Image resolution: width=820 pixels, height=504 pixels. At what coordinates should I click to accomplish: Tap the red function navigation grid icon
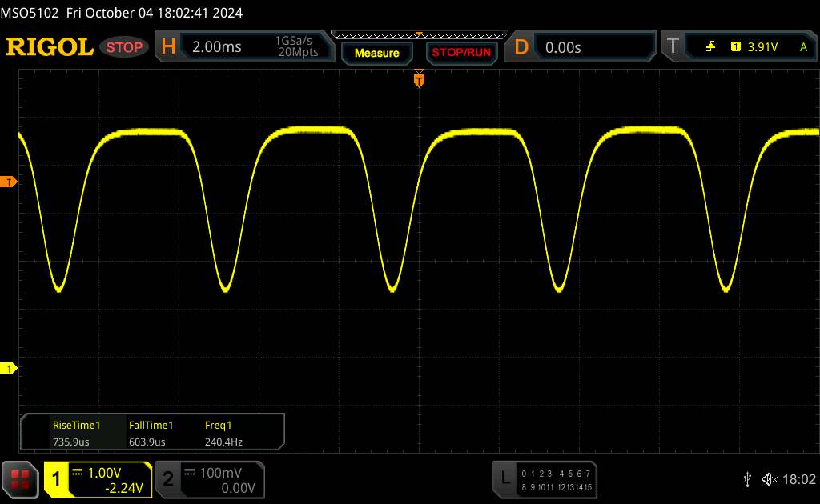[x=20, y=479]
